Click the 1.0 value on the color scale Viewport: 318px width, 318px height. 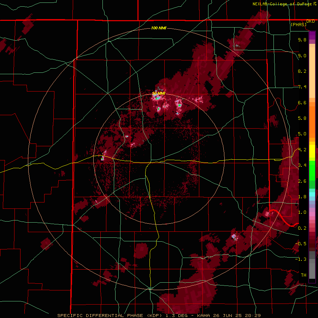[x=302, y=212]
